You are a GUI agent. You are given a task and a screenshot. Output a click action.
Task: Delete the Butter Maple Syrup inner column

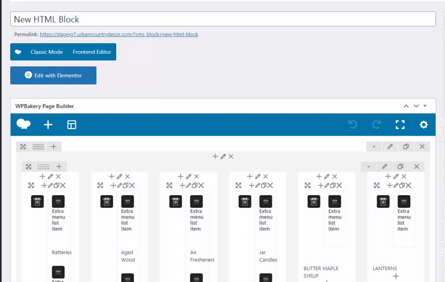pyautogui.click(x=335, y=177)
